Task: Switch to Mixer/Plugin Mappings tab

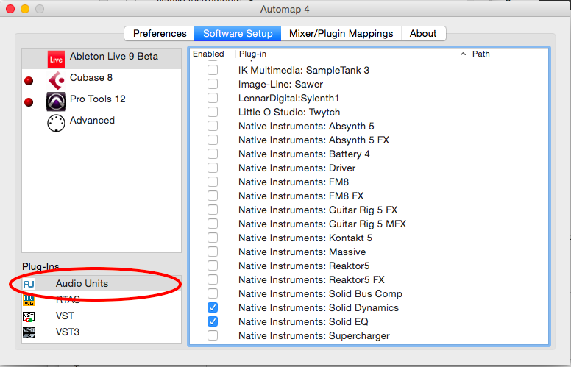Action: 341,34
